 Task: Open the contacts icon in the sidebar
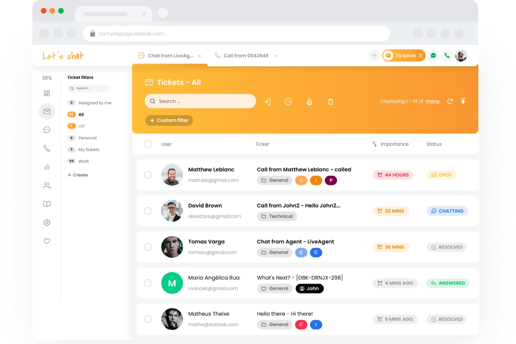click(x=47, y=185)
